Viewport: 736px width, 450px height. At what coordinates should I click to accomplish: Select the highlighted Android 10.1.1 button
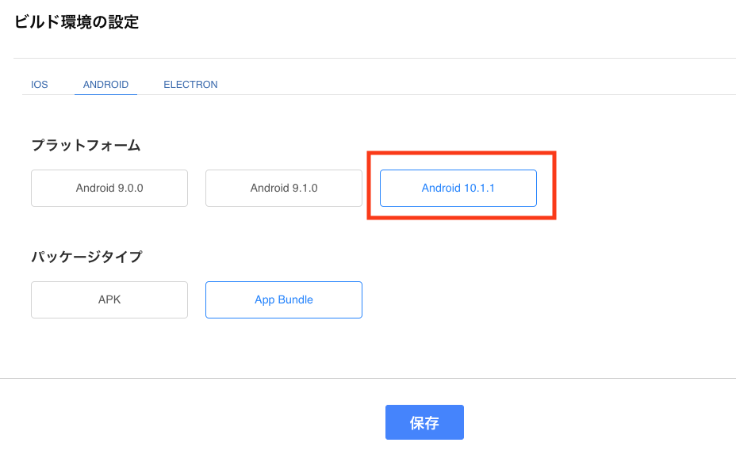[x=458, y=188]
